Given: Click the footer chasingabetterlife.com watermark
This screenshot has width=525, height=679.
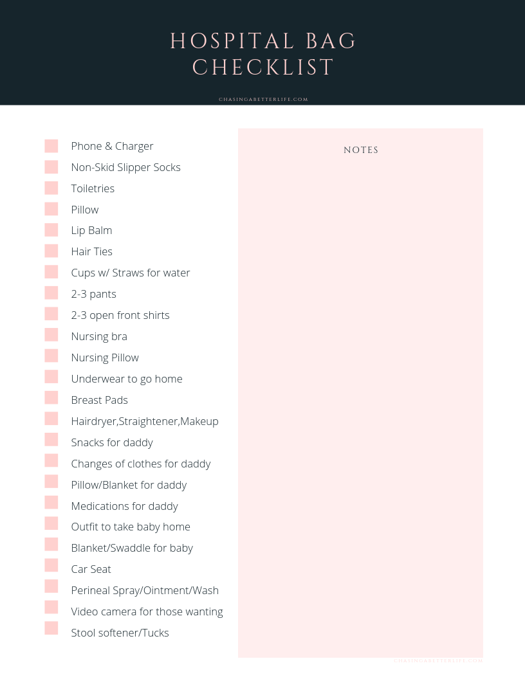Looking at the screenshot, I should point(438,660).
